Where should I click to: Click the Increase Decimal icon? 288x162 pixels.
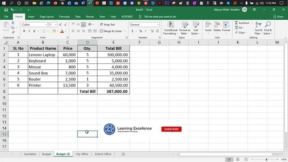click(x=152, y=31)
